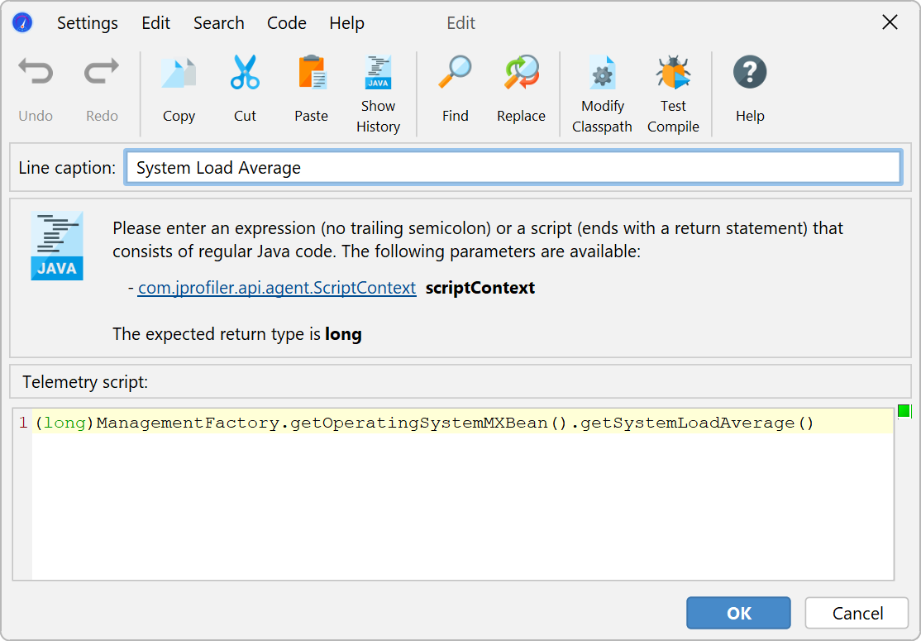
Task: Open the Search menu
Action: 219,23
